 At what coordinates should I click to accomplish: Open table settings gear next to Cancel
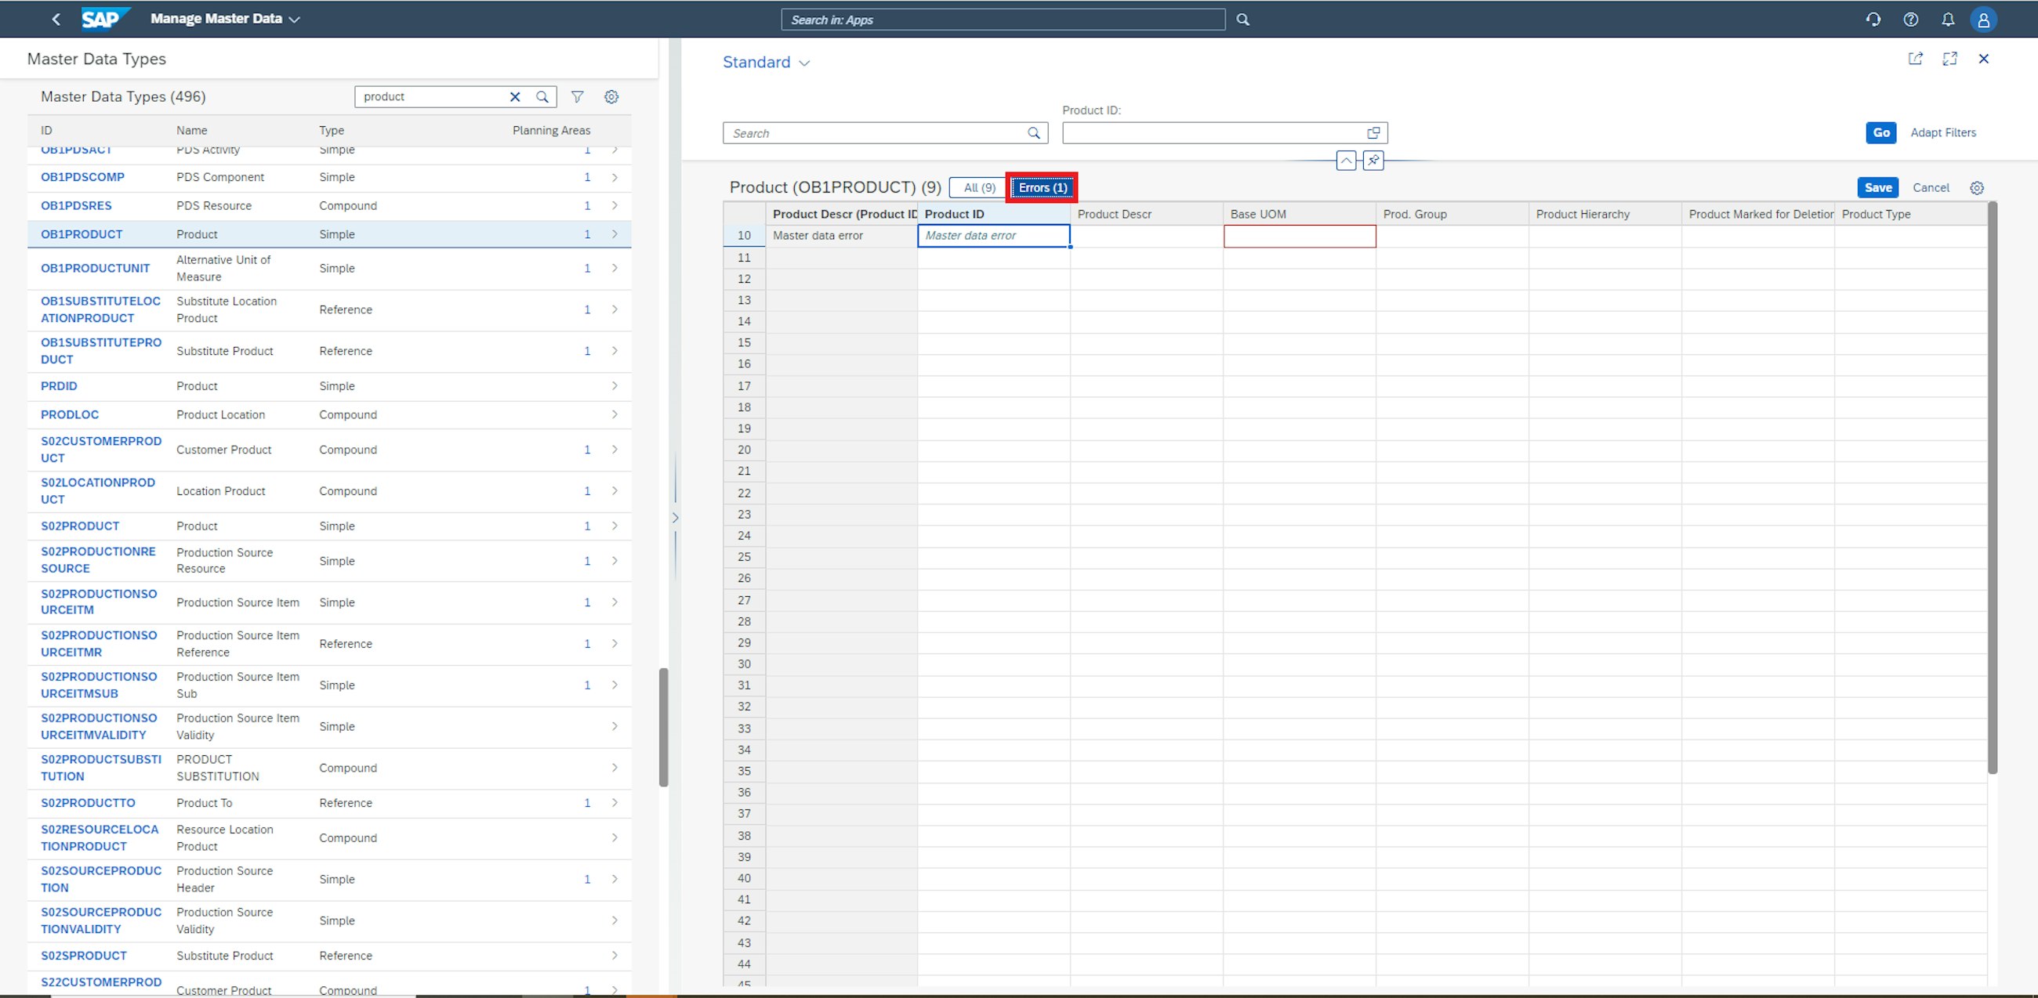(1977, 187)
